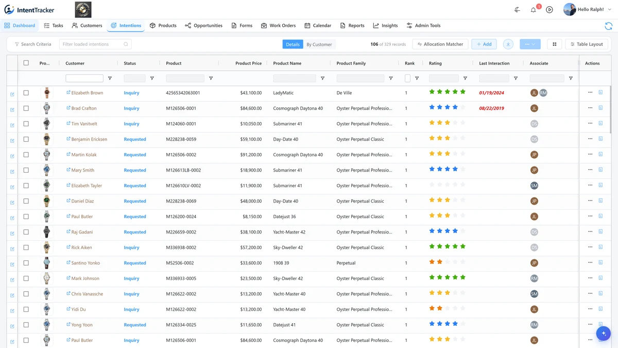The image size is (618, 348).
Task: Go to the Dashboard tab
Action: point(20,25)
